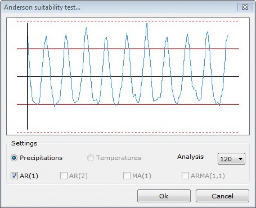The image size is (256, 208).
Task: Open the Analysis dropdown showing 120
Action: pyautogui.click(x=232, y=159)
